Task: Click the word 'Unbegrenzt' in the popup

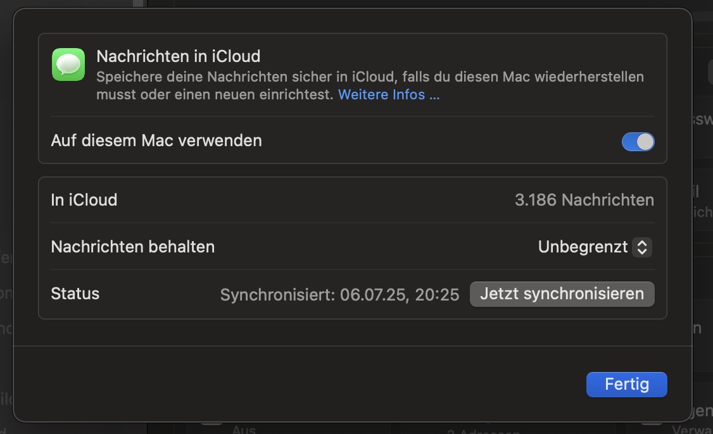Action: 583,247
